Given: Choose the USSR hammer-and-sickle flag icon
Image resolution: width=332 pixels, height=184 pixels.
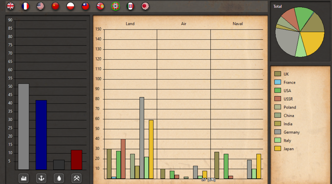Looking at the screenshot, I should click(x=55, y=6).
